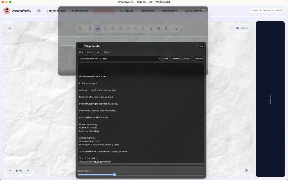This screenshot has height=180, width=288.
Task: Open the whiteboard hamburger menu
Action: (10, 28)
